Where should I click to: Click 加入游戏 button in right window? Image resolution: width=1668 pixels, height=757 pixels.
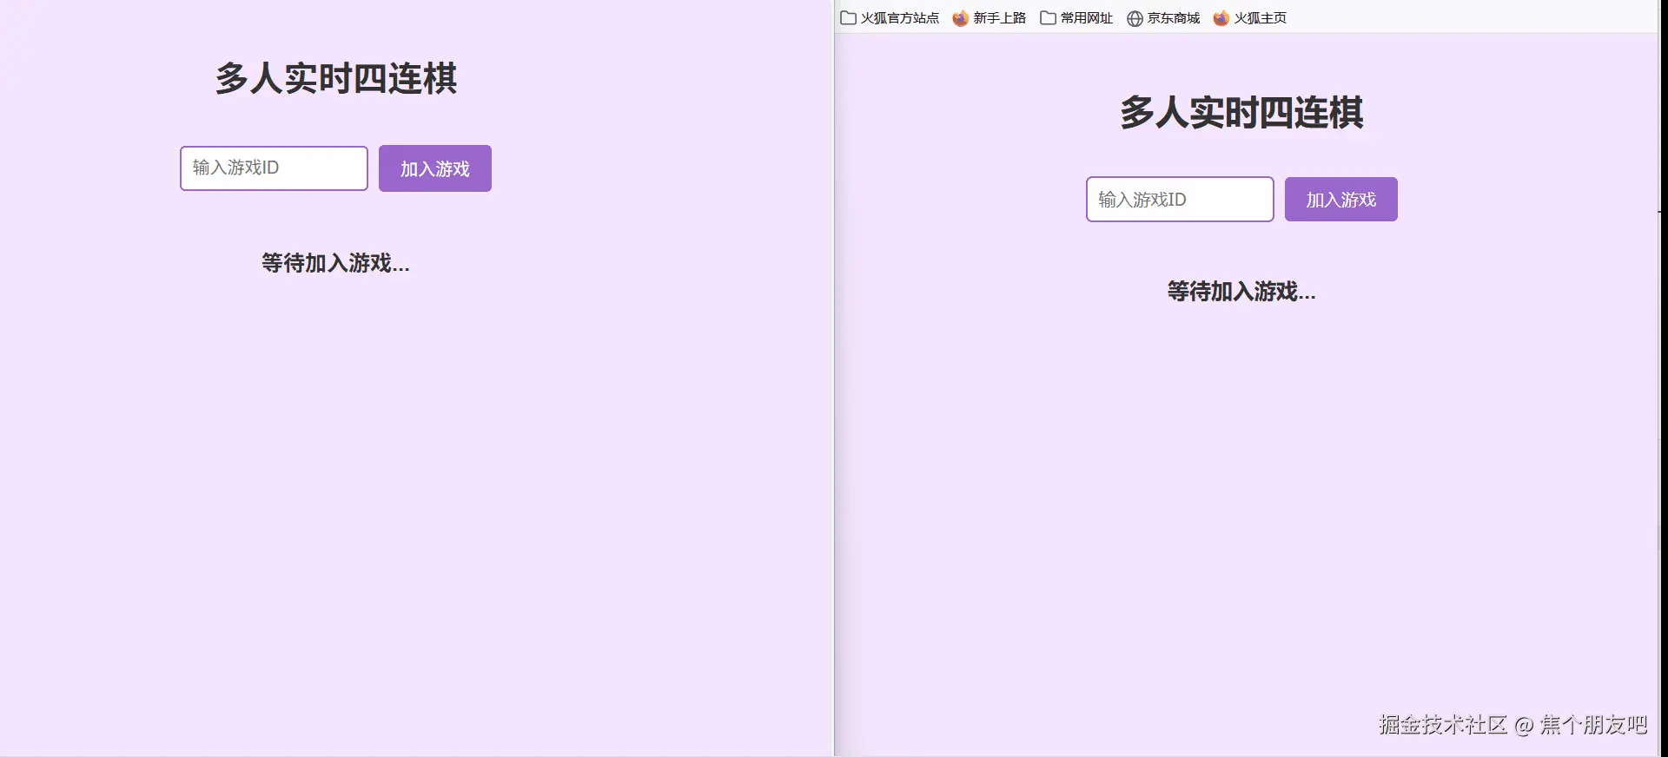[1341, 200]
